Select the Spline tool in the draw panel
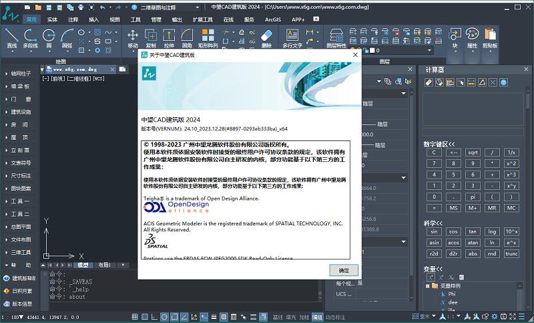534x323 pixels. pos(108,32)
